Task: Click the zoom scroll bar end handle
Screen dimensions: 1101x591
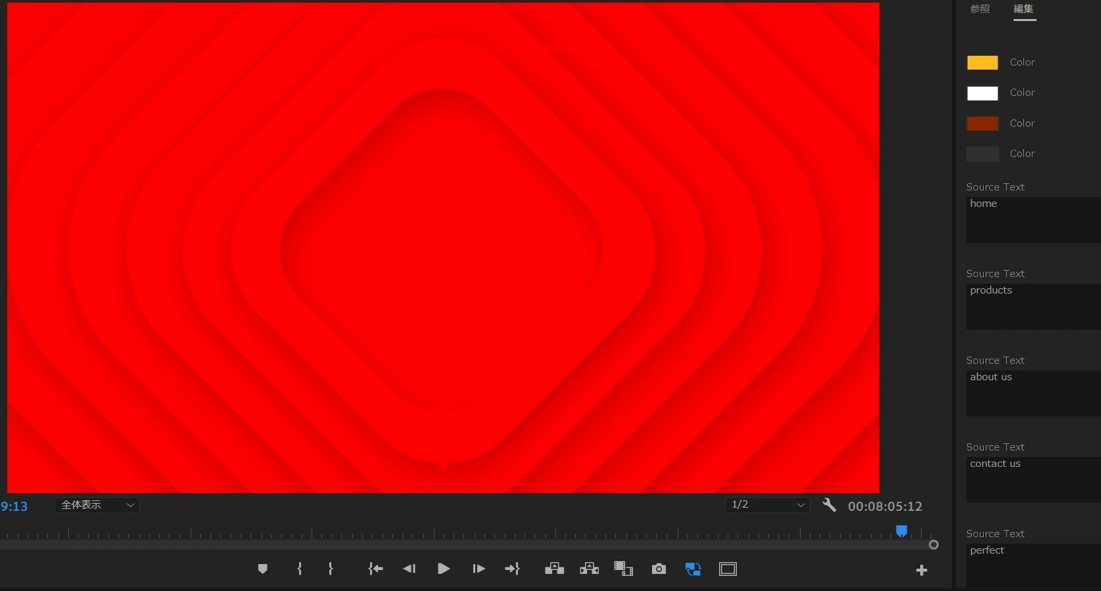Action: [933, 545]
